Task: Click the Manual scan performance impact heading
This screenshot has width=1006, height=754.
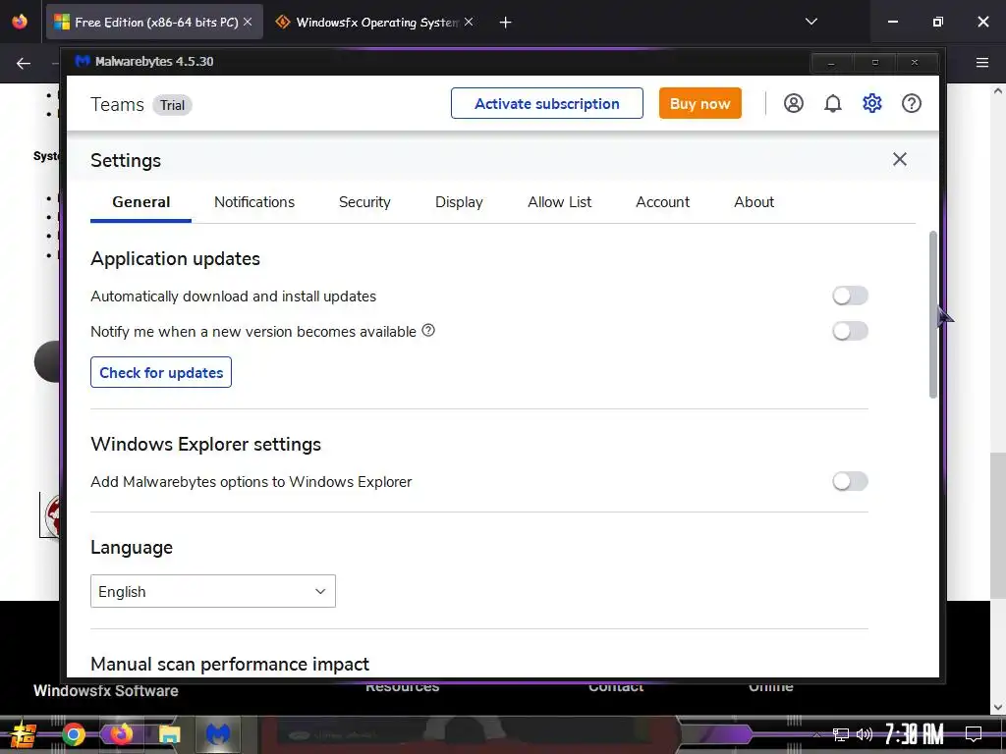Action: (230, 664)
